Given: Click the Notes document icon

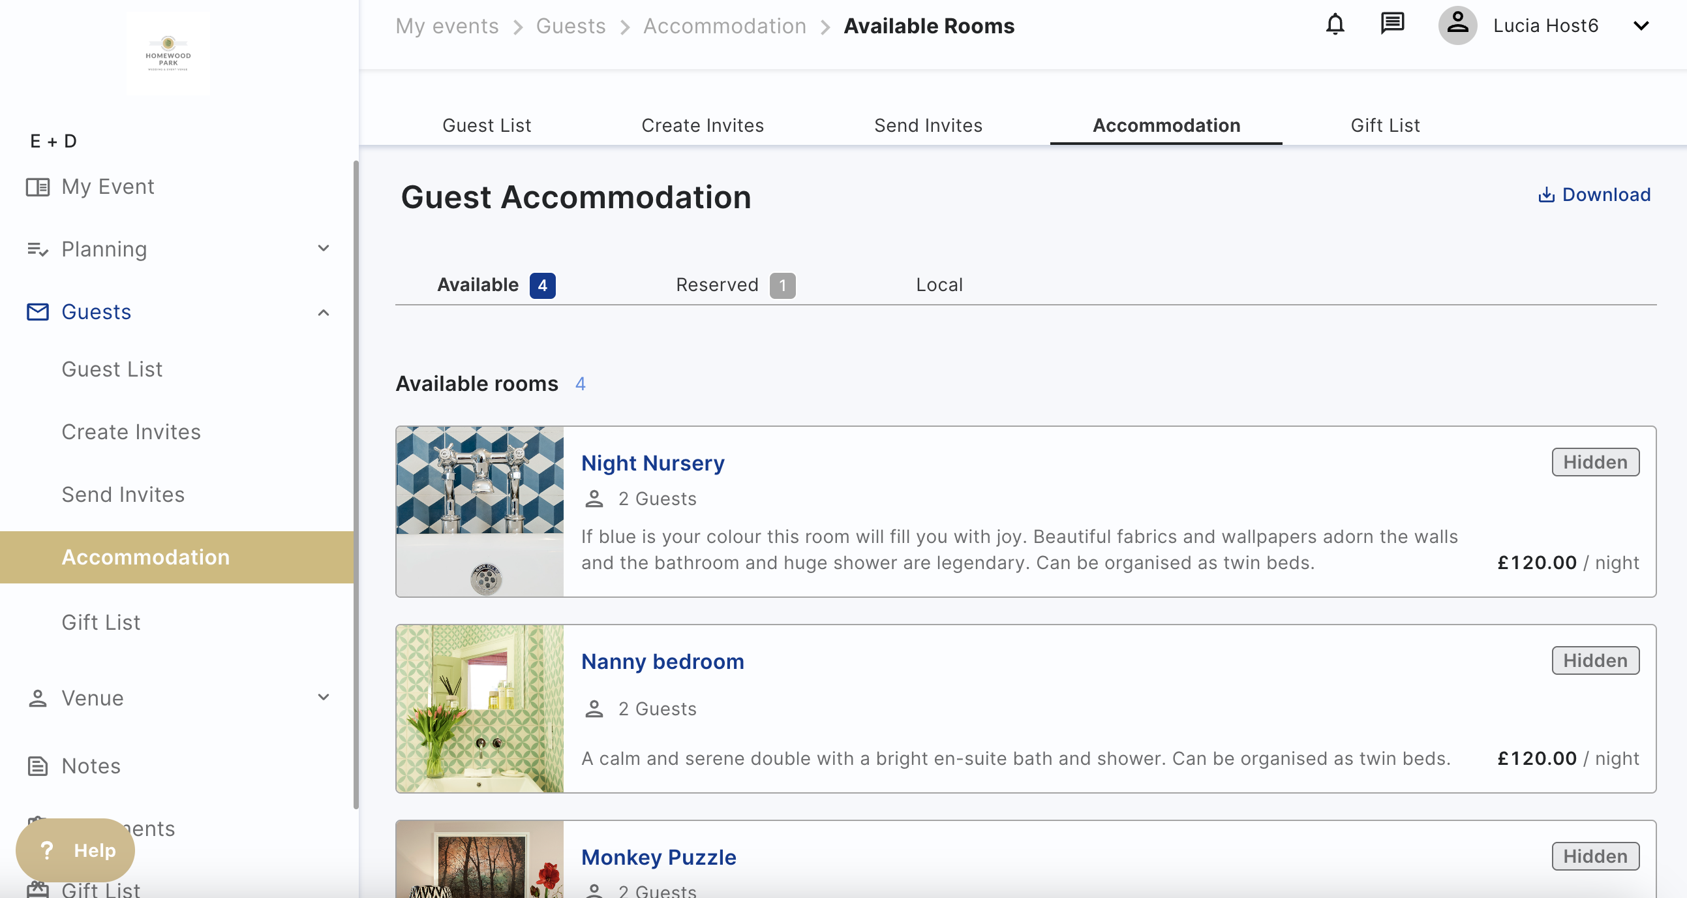Looking at the screenshot, I should click(37, 766).
